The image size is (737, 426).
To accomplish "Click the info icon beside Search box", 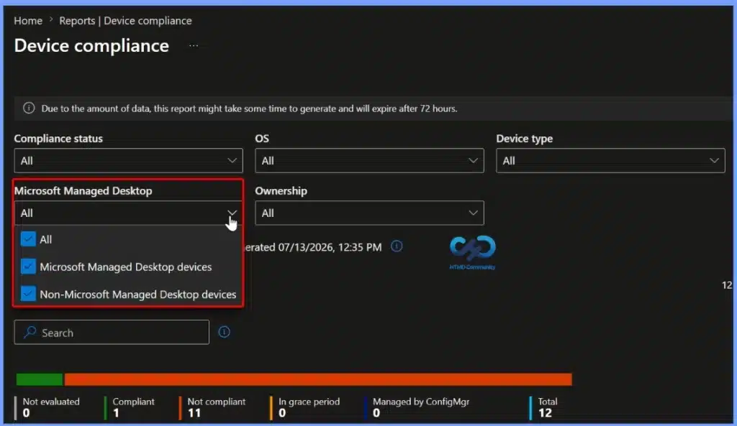I will pyautogui.click(x=225, y=332).
